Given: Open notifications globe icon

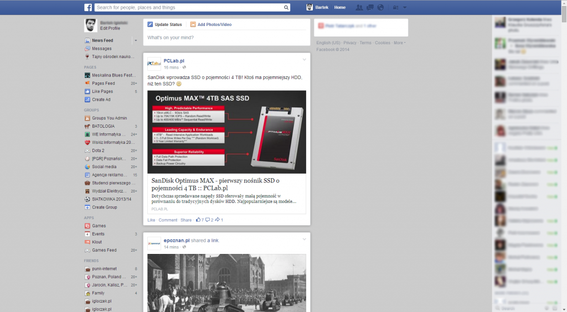Looking at the screenshot, I should [x=380, y=7].
